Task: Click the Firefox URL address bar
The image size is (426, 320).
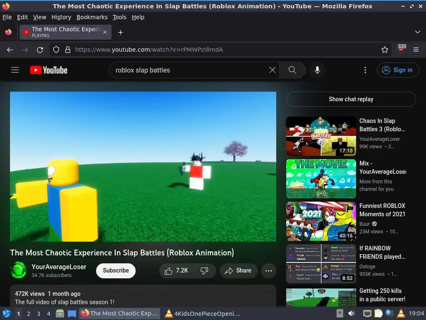Action: [x=220, y=50]
